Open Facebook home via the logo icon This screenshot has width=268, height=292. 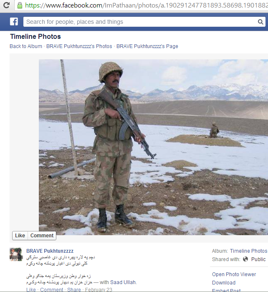[x=14, y=22]
